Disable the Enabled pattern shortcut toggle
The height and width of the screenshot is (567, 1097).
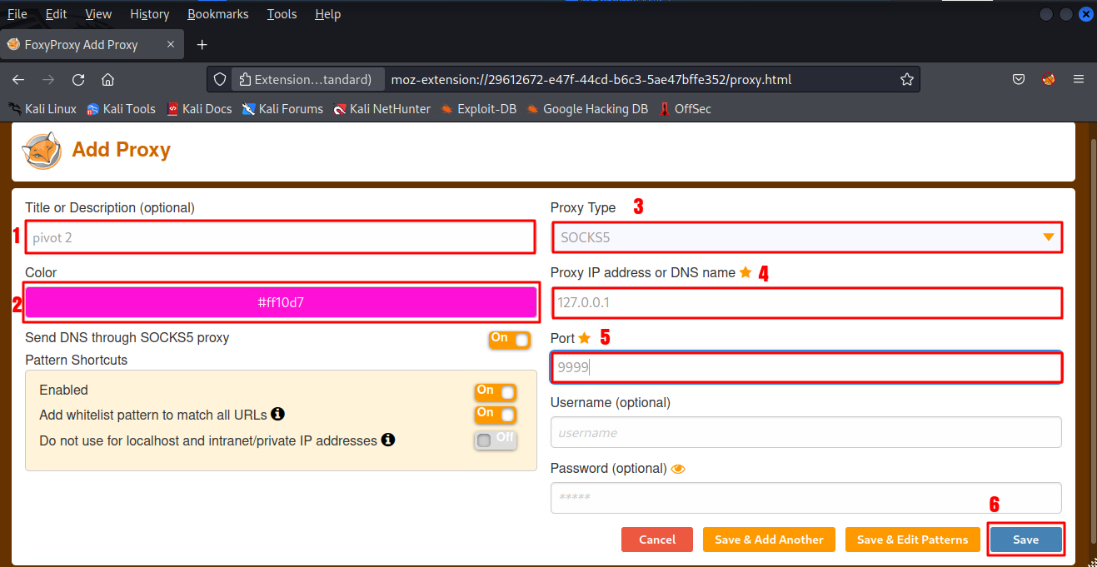pyautogui.click(x=495, y=391)
